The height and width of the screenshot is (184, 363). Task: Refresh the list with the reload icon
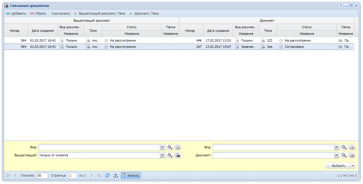click(x=107, y=175)
